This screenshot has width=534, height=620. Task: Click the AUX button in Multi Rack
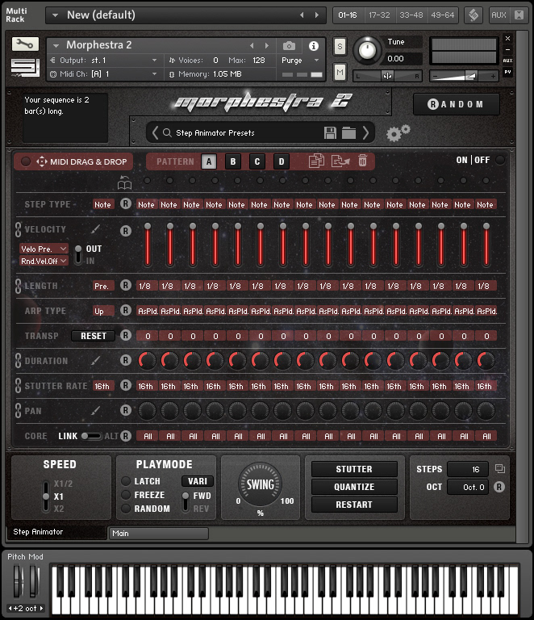[x=499, y=15]
